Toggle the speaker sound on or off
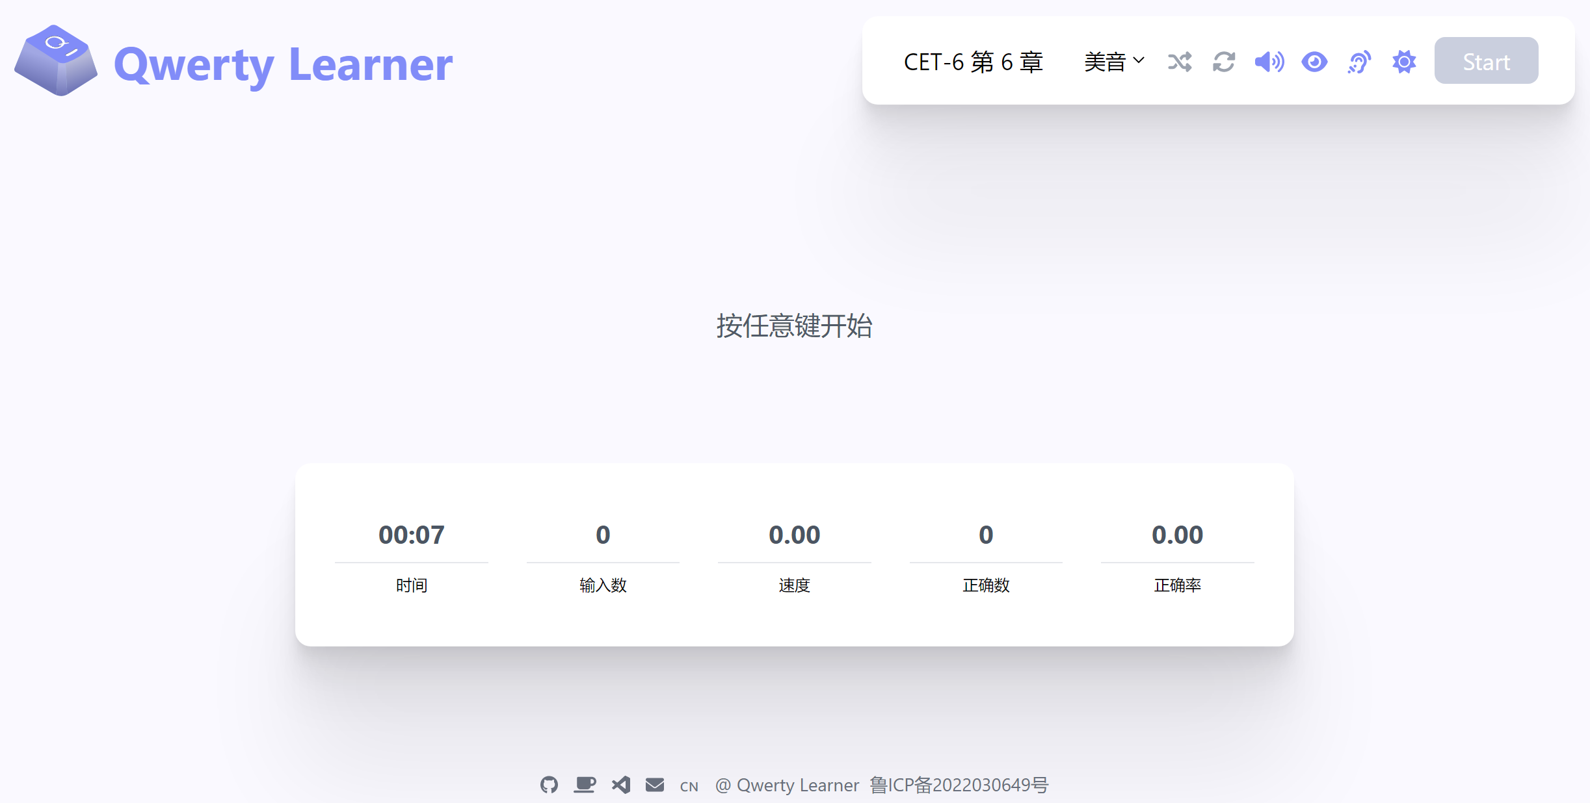The width and height of the screenshot is (1590, 803). pyautogui.click(x=1269, y=62)
